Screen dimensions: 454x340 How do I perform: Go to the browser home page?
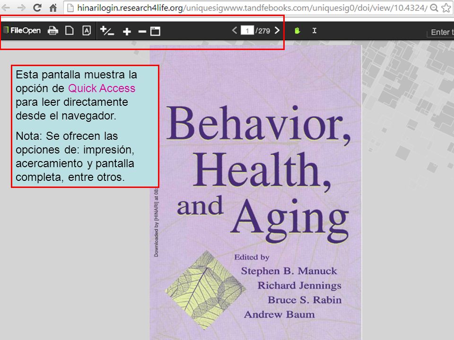tap(53, 8)
